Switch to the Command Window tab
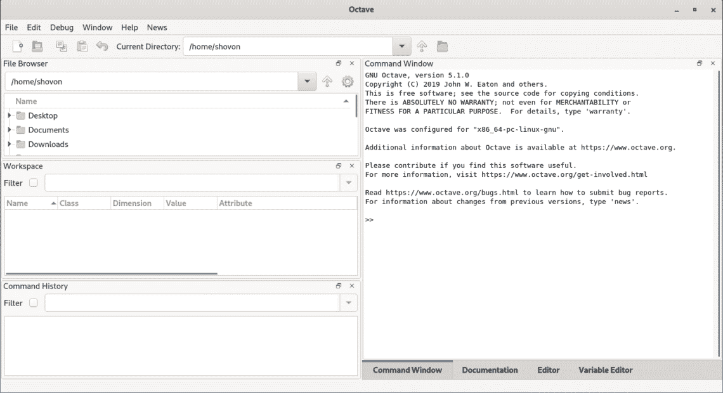Viewport: 723px width, 393px height. pyautogui.click(x=408, y=370)
